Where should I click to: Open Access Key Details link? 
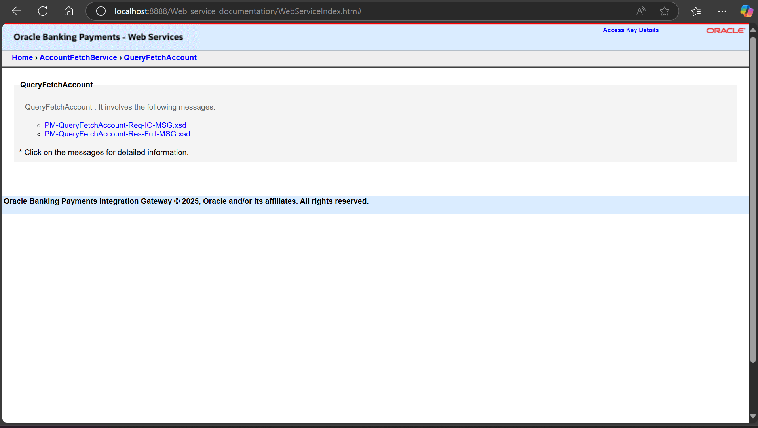[631, 30]
